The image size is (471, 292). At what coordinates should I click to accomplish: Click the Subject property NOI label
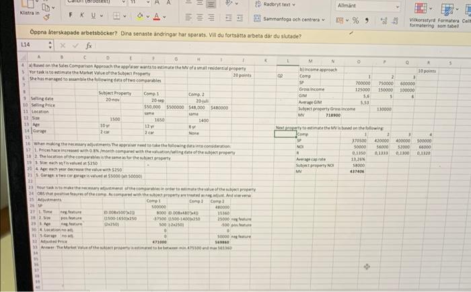click(x=315, y=166)
